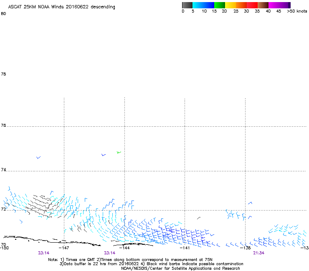
Task: Click the legend label 25
Action: [236, 11]
